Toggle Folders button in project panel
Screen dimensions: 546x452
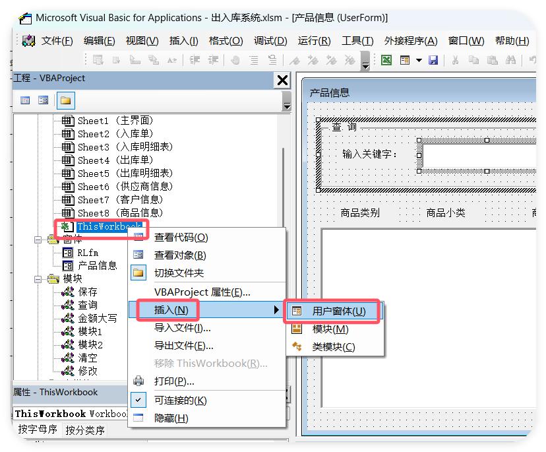pos(65,101)
